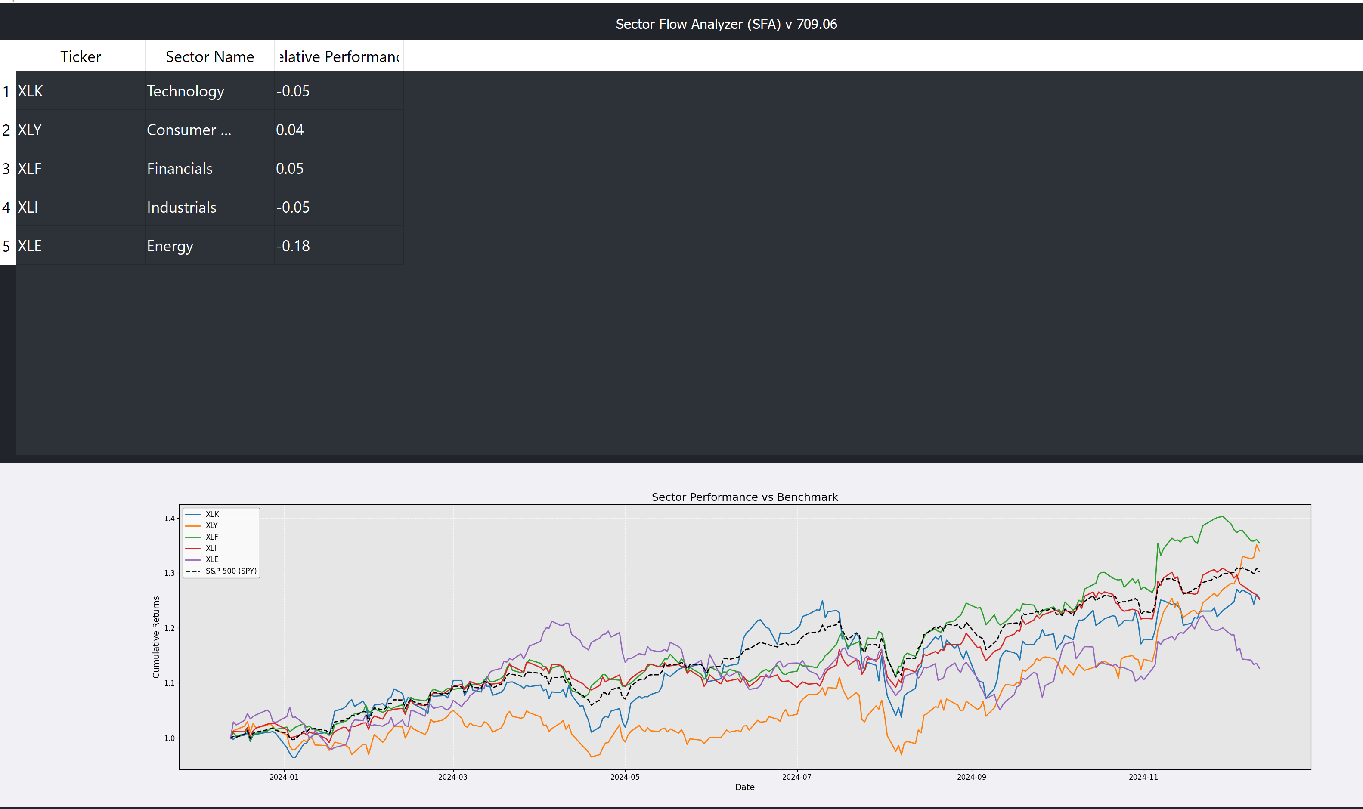Select row number 1 header

pyautogui.click(x=6, y=91)
